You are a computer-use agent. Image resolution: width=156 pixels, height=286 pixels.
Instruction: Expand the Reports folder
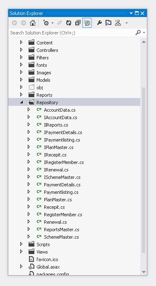point(21,95)
